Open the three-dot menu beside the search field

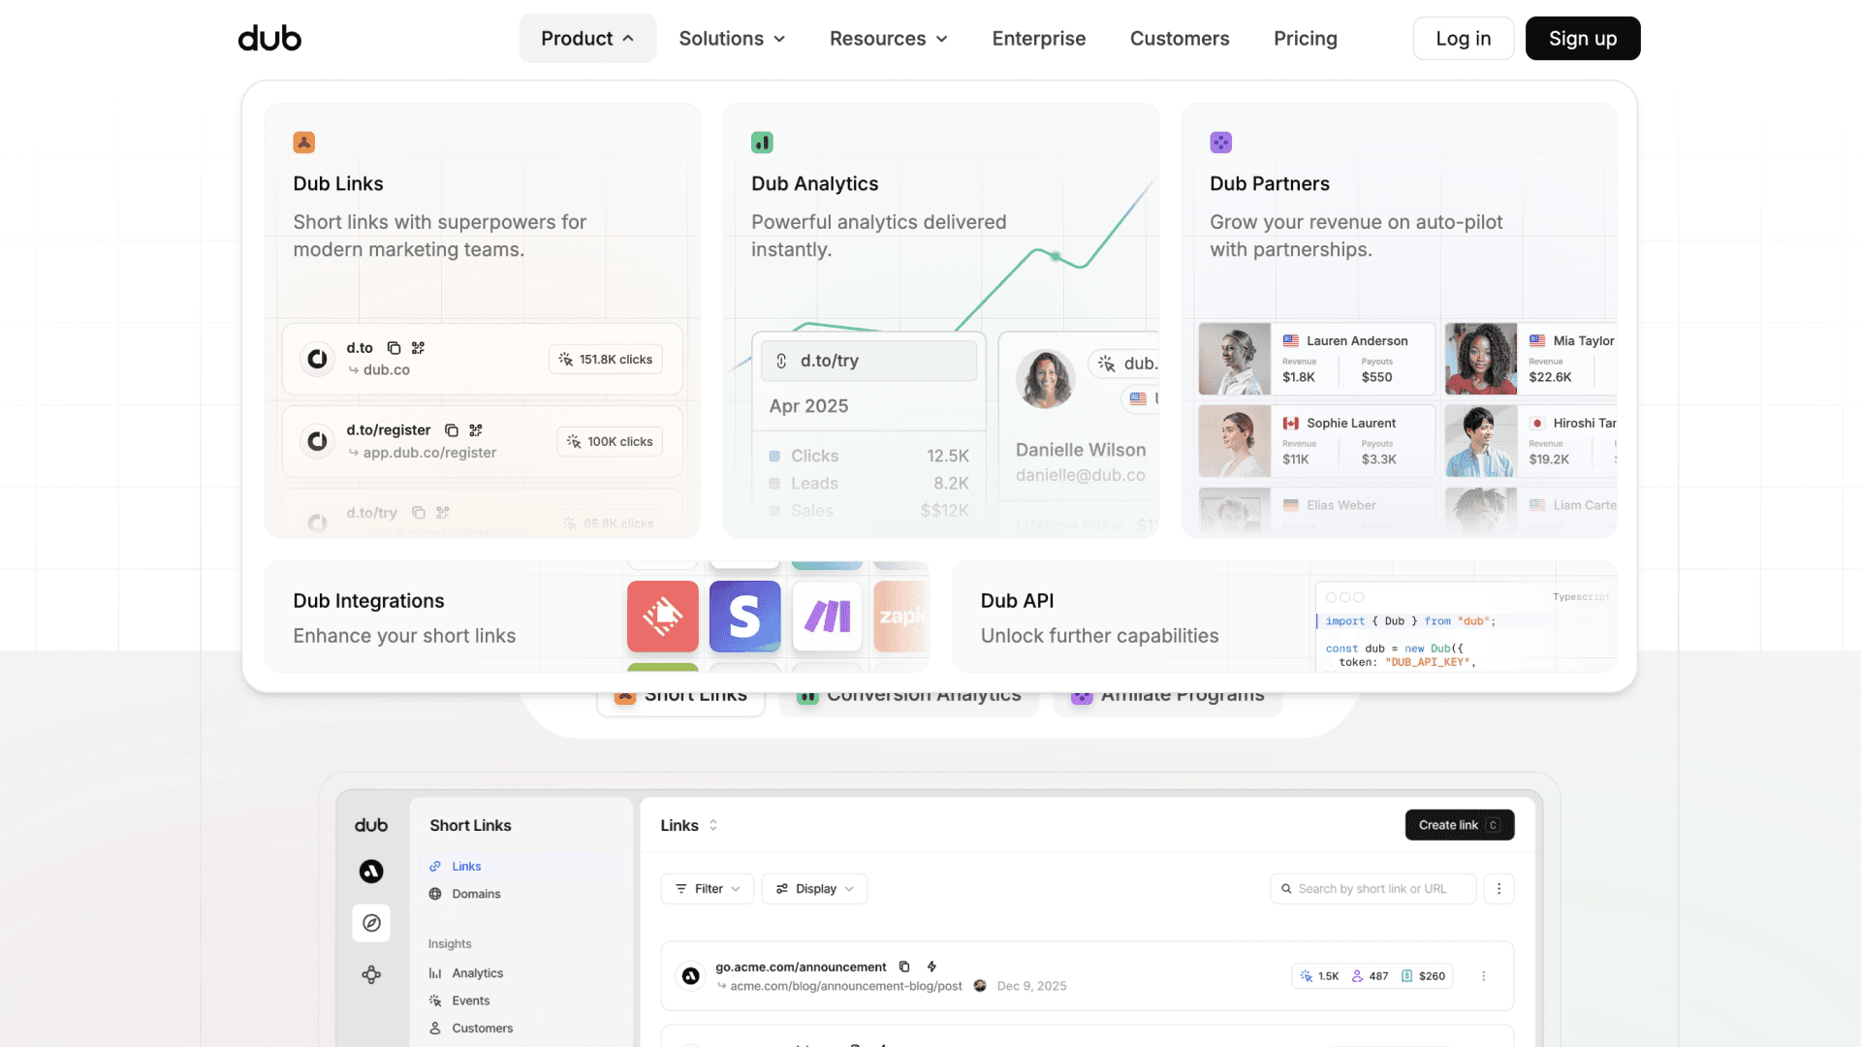tap(1498, 889)
